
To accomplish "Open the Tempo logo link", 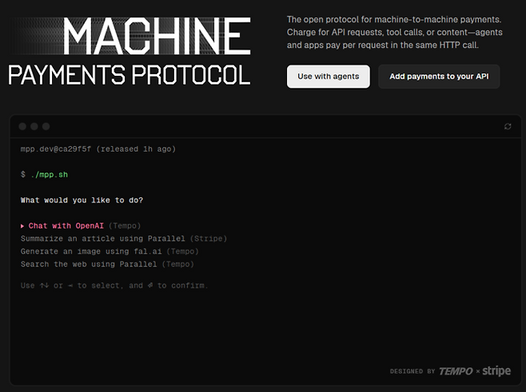I will pyautogui.click(x=457, y=371).
